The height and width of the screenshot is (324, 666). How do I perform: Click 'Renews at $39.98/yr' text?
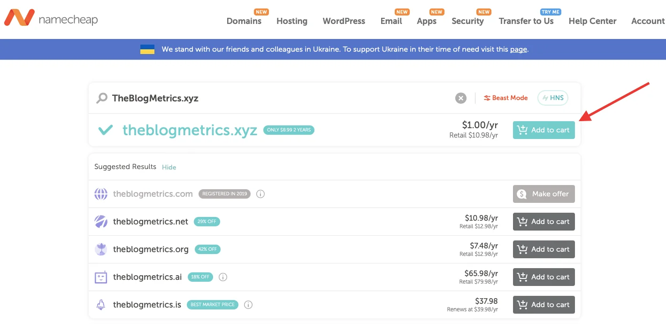pyautogui.click(x=473, y=310)
